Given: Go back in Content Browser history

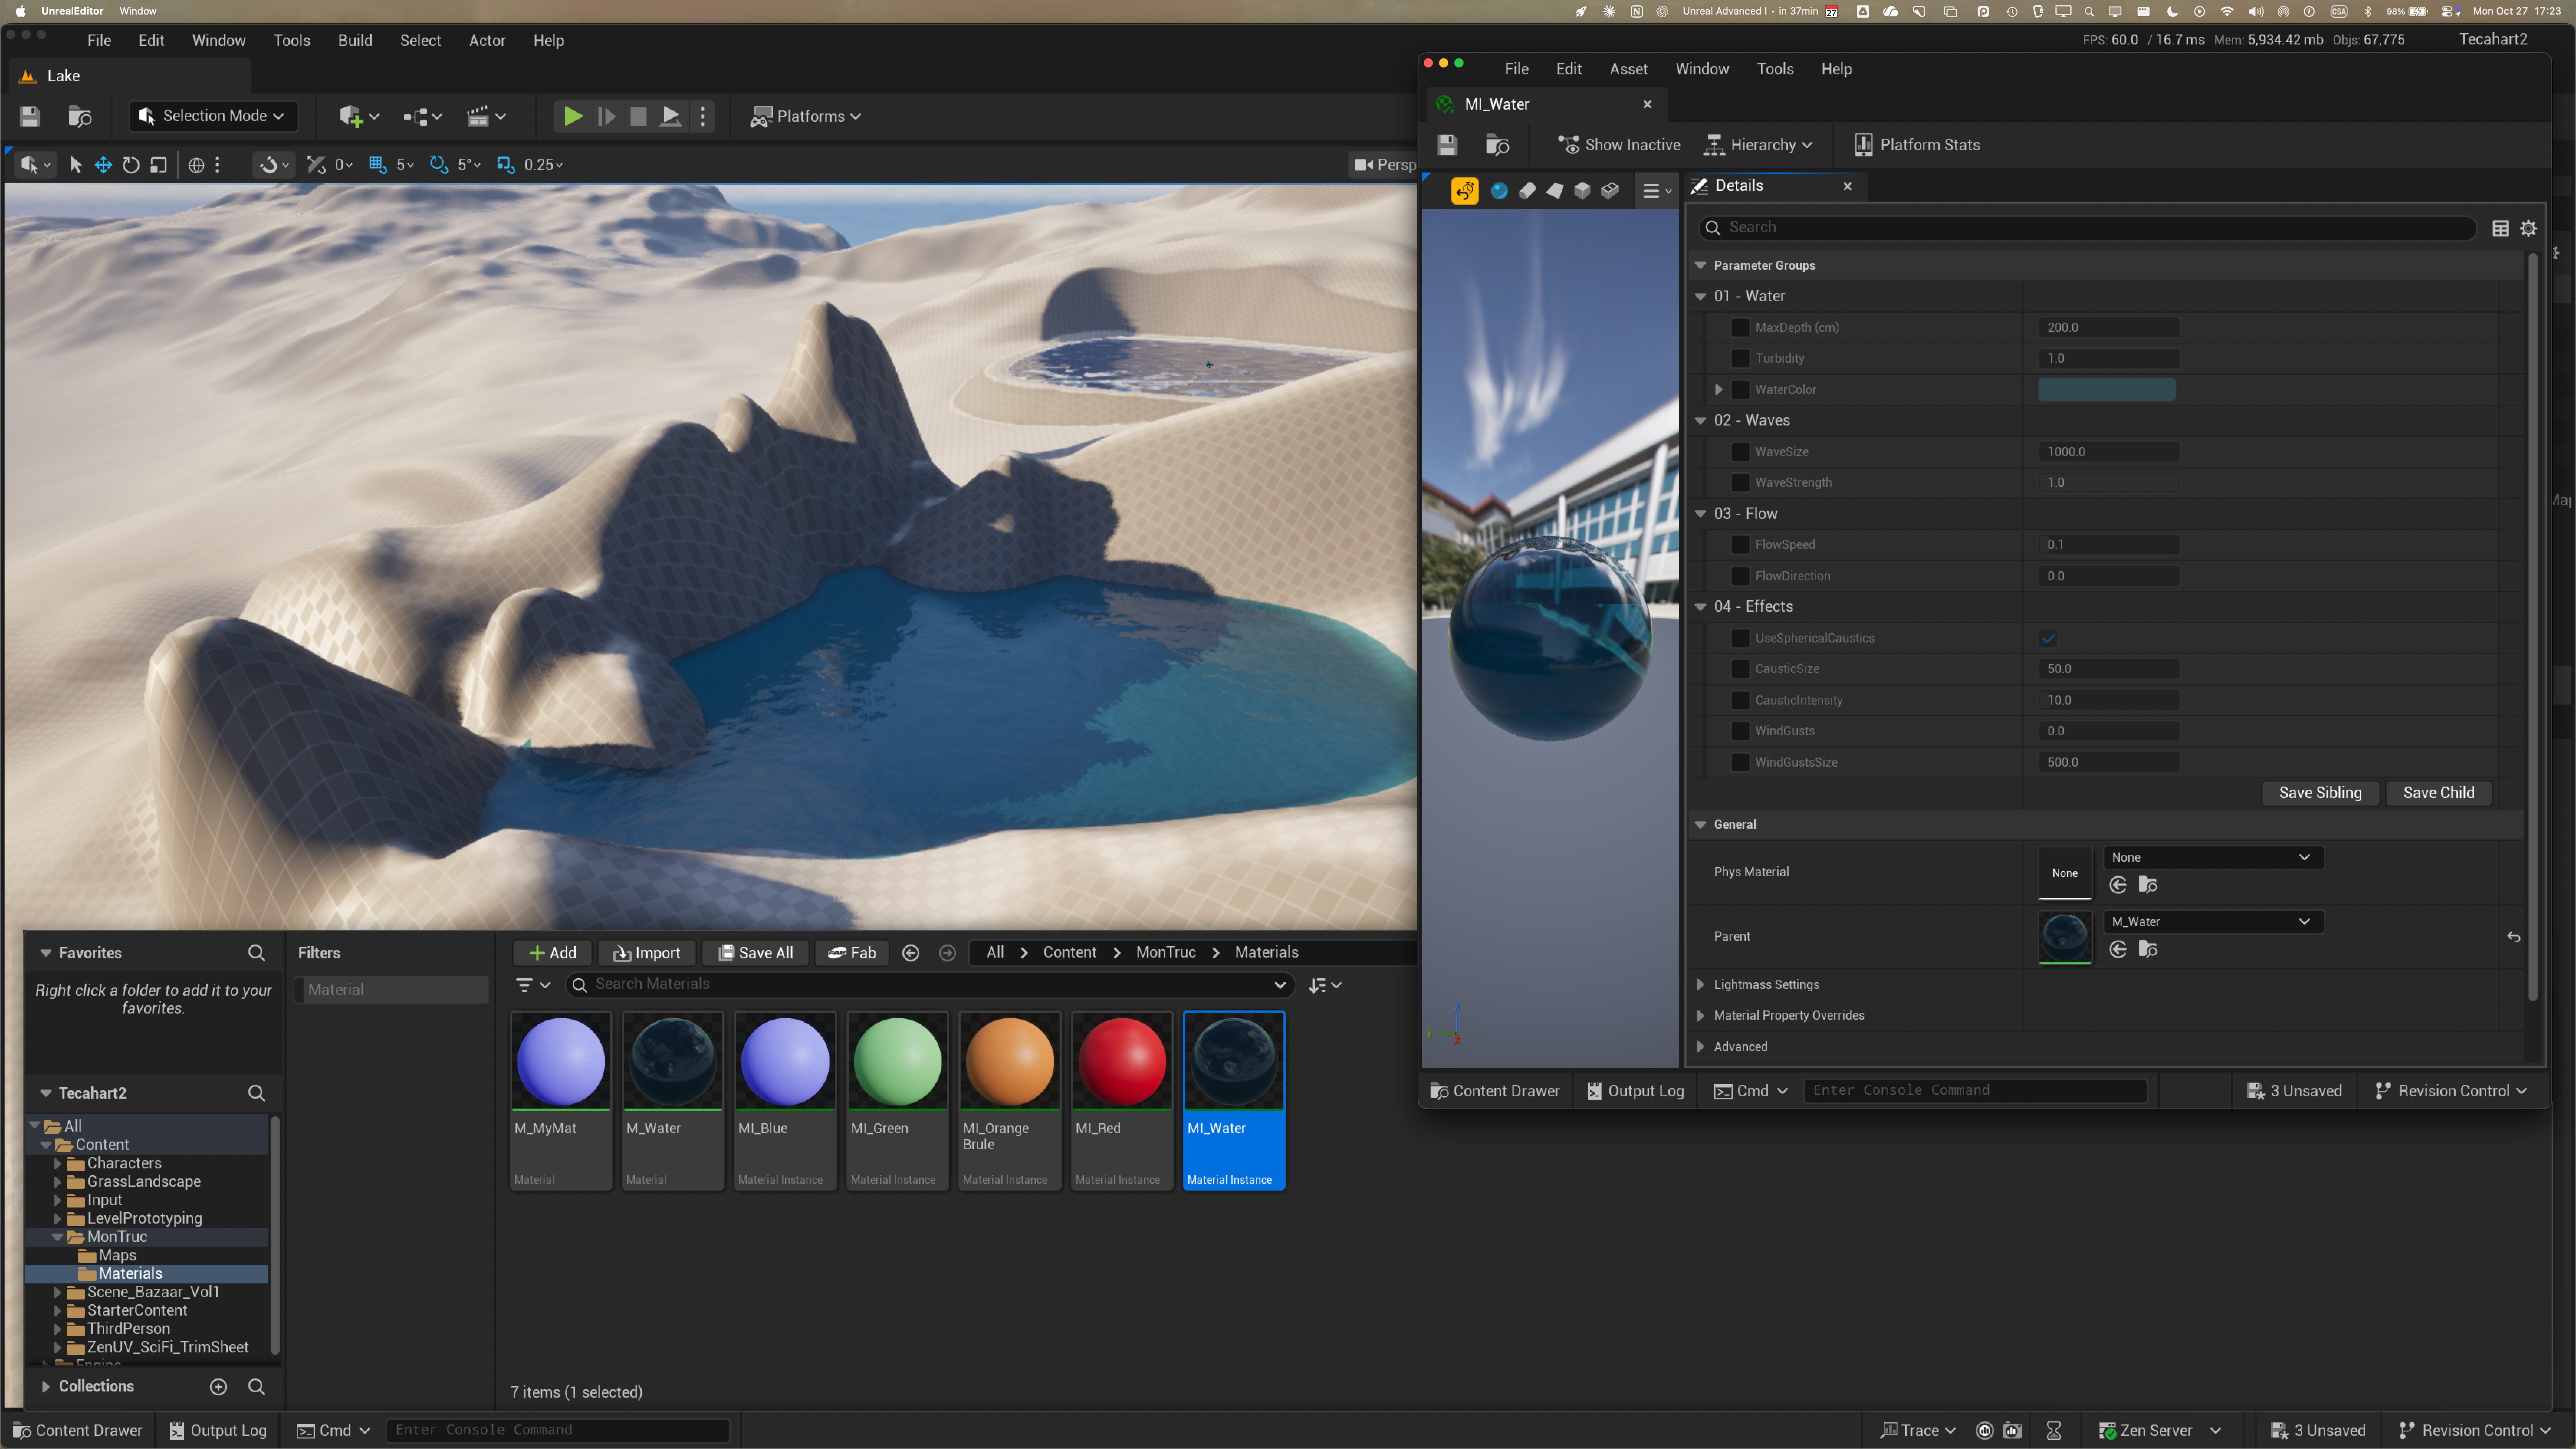Looking at the screenshot, I should [911, 953].
